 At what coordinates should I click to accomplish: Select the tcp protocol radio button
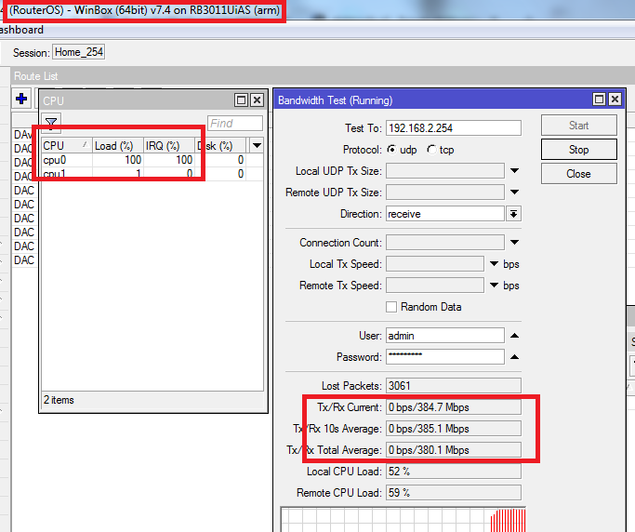[431, 150]
